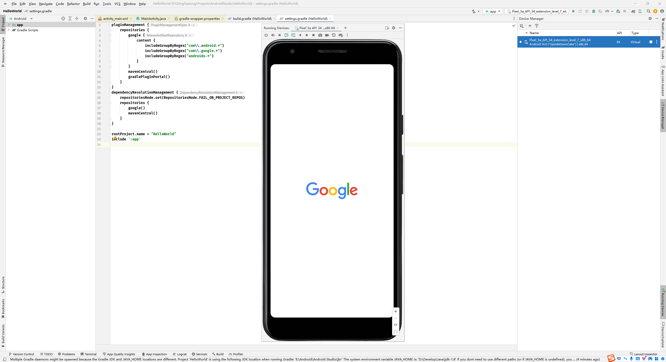Switch to gradle-wrapper.properties tab
666x362 pixels.
[199, 18]
